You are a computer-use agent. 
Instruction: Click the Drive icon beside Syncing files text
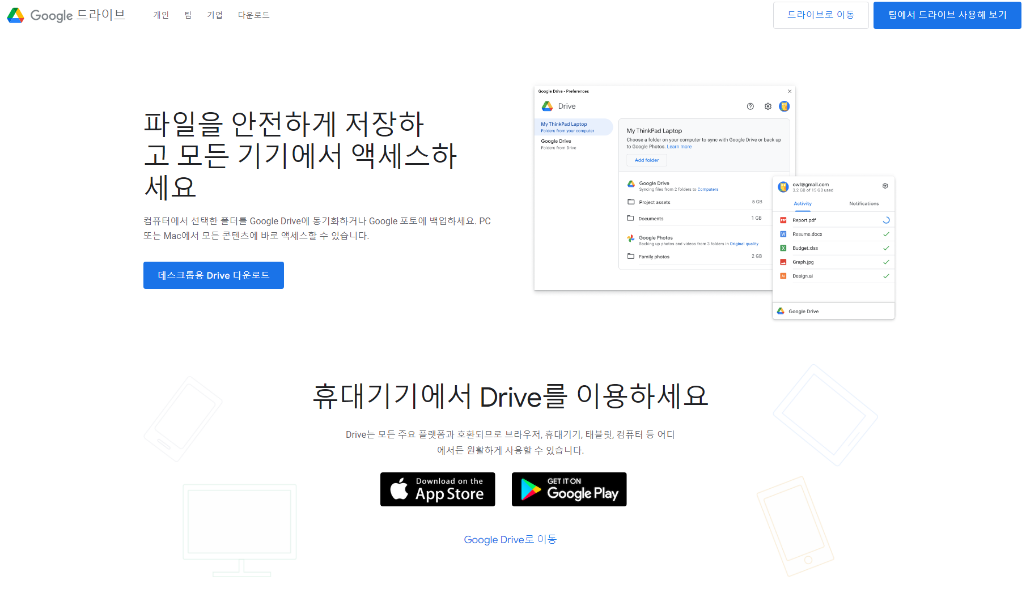pyautogui.click(x=631, y=184)
